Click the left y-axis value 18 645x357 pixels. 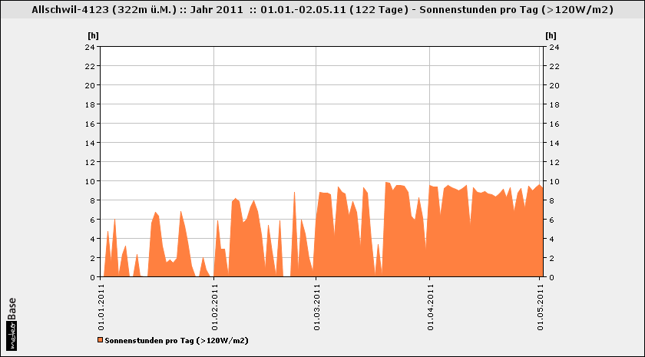(x=91, y=104)
